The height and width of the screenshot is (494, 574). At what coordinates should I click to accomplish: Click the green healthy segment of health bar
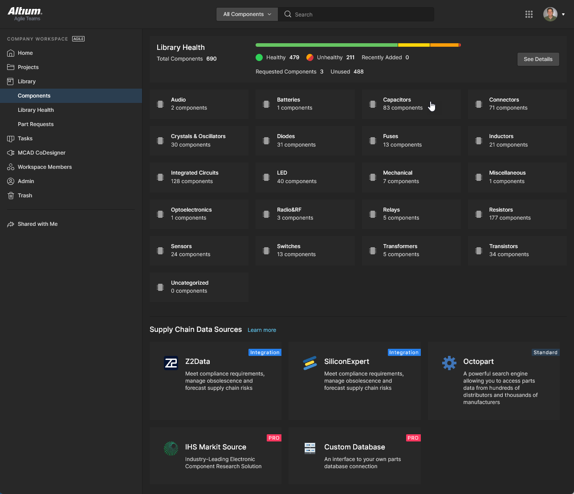click(x=326, y=45)
